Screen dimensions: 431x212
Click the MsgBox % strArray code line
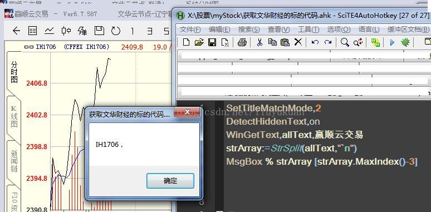point(322,162)
